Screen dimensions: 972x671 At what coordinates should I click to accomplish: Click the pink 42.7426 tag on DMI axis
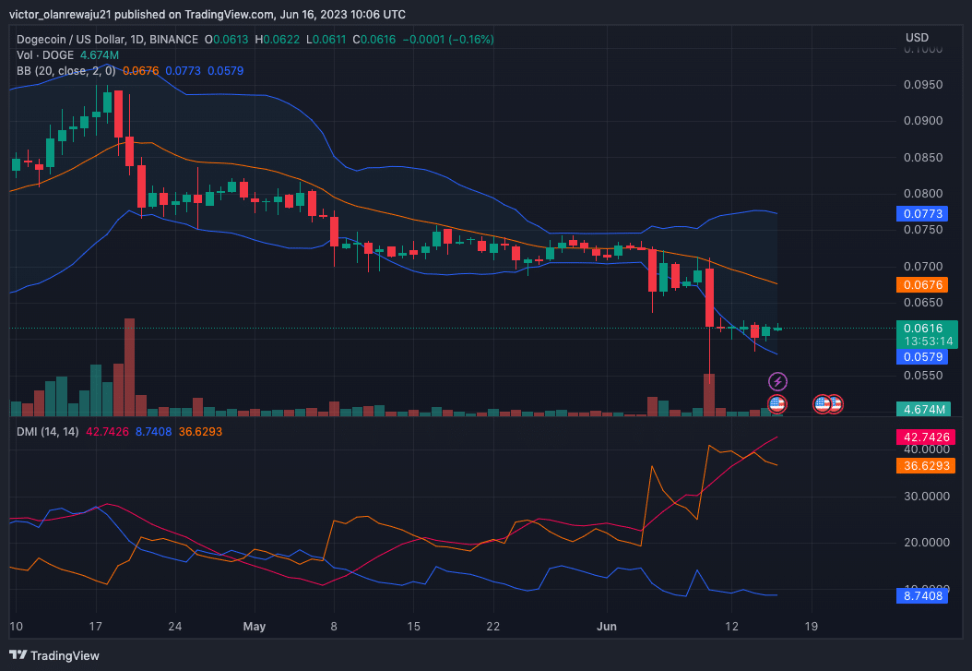click(926, 437)
